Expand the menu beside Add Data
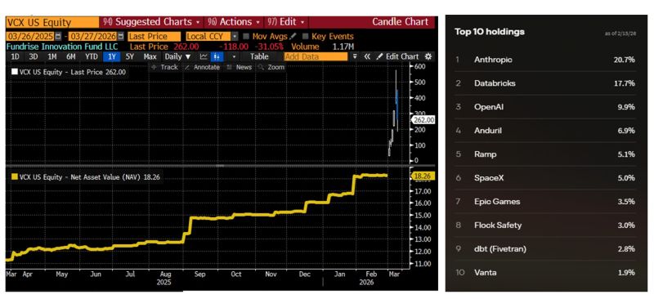 point(355,56)
